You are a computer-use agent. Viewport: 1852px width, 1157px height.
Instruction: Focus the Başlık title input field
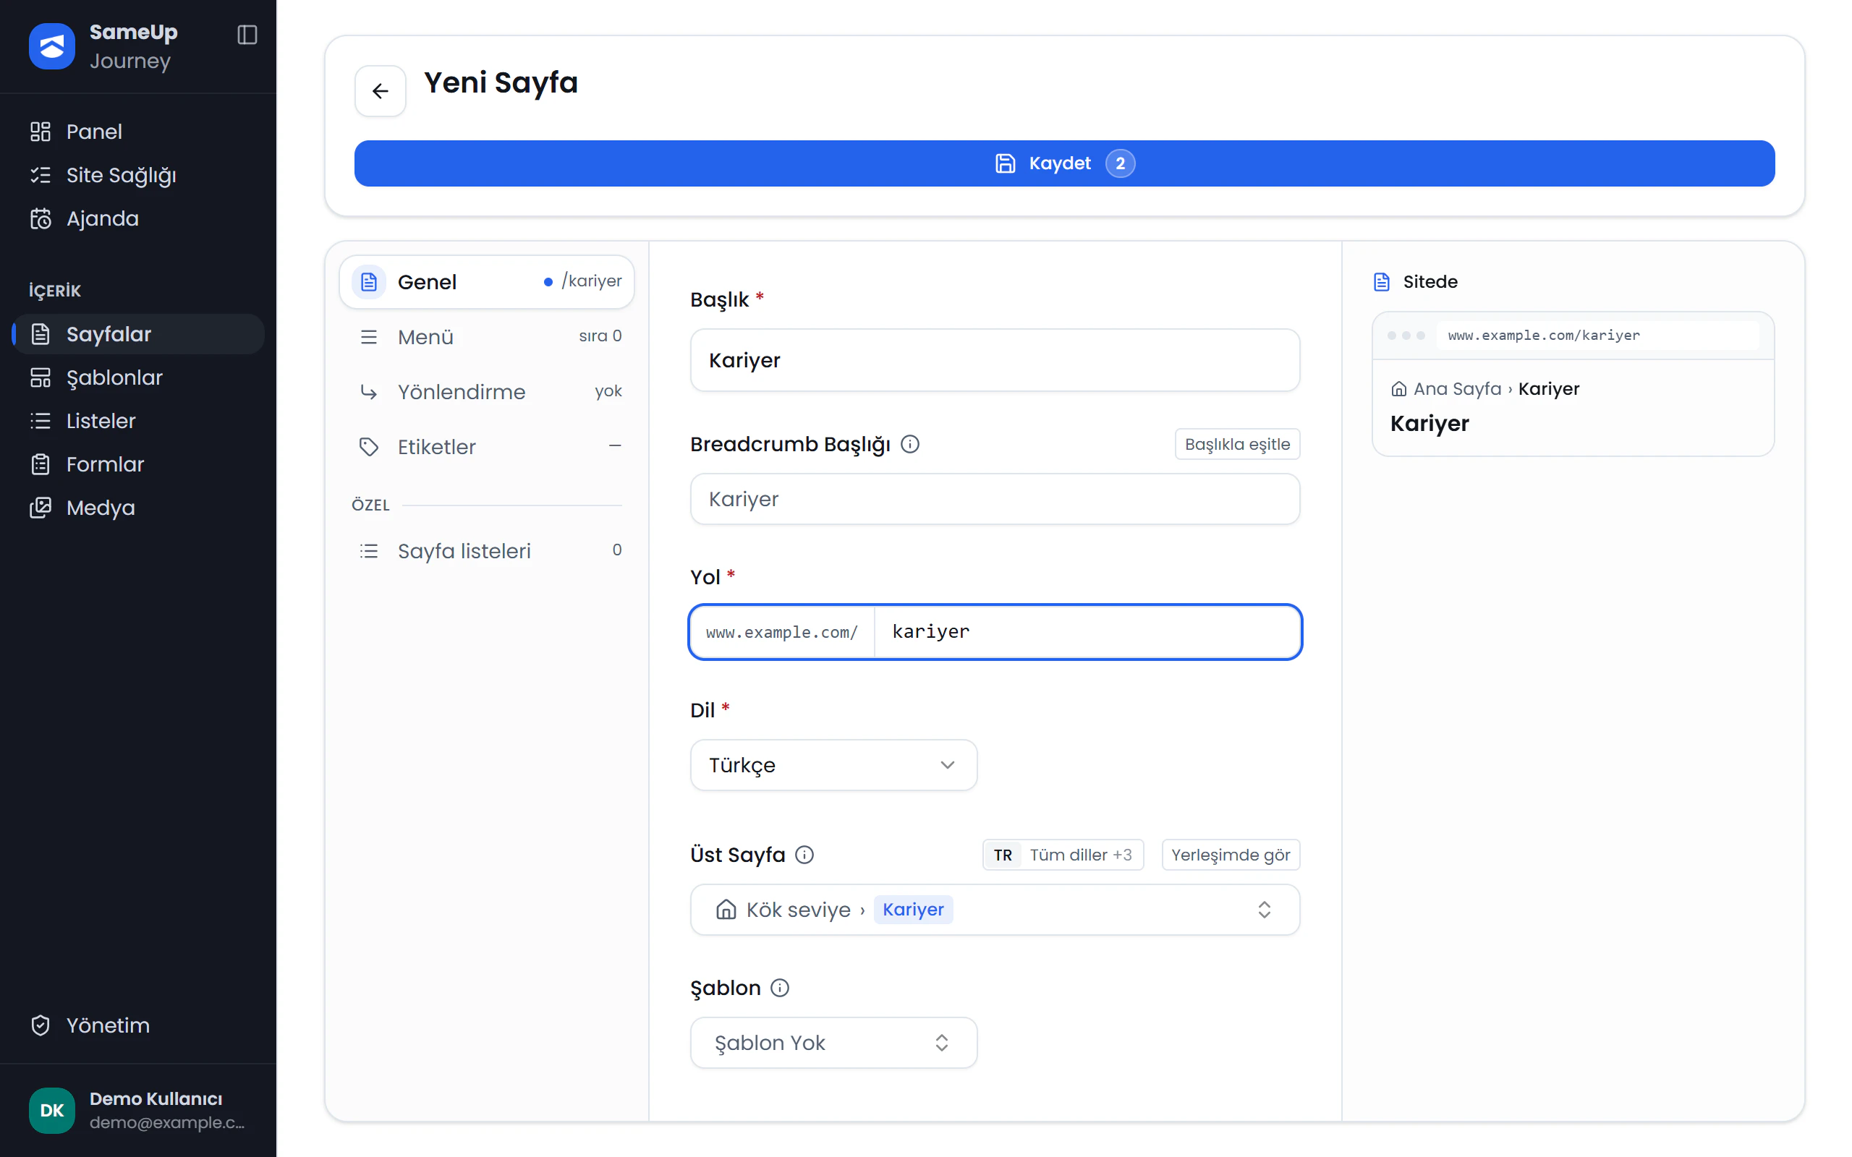(x=995, y=360)
